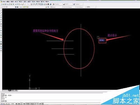
Task: Click the Save toolbar icon
Action: [x=6, y=4]
